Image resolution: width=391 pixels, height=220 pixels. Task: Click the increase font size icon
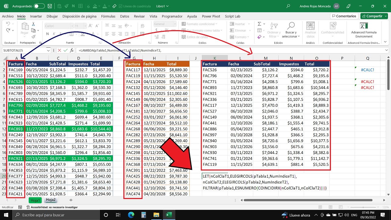pyautogui.click(x=90, y=26)
